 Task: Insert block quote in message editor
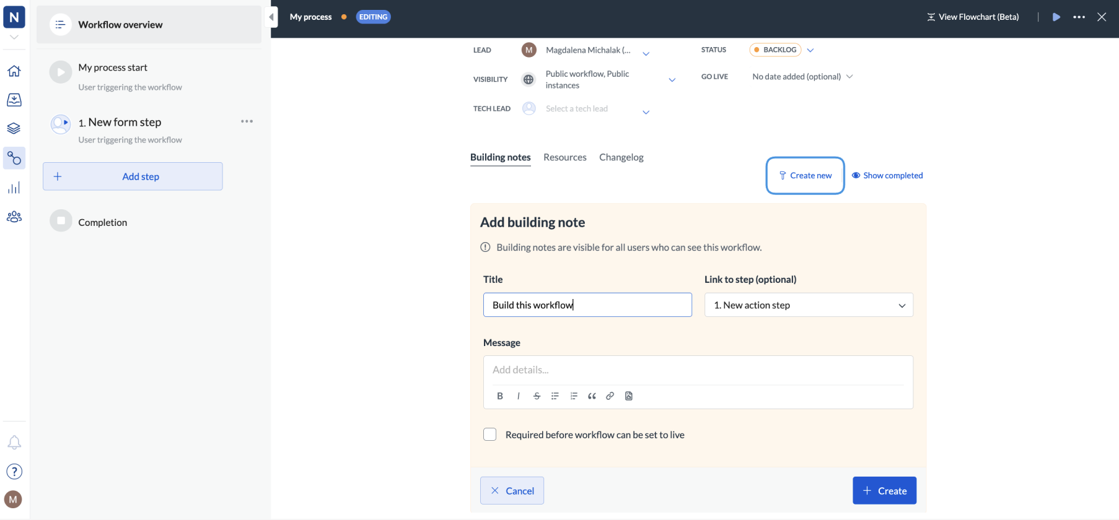tap(592, 396)
